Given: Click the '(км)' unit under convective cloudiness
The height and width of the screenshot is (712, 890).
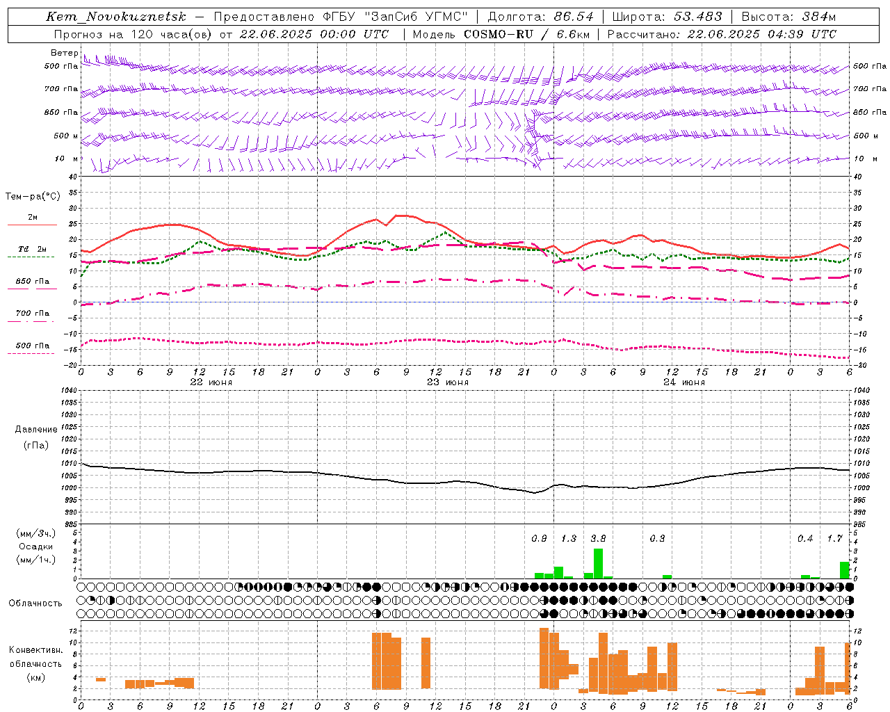Looking at the screenshot, I should click(x=35, y=677).
